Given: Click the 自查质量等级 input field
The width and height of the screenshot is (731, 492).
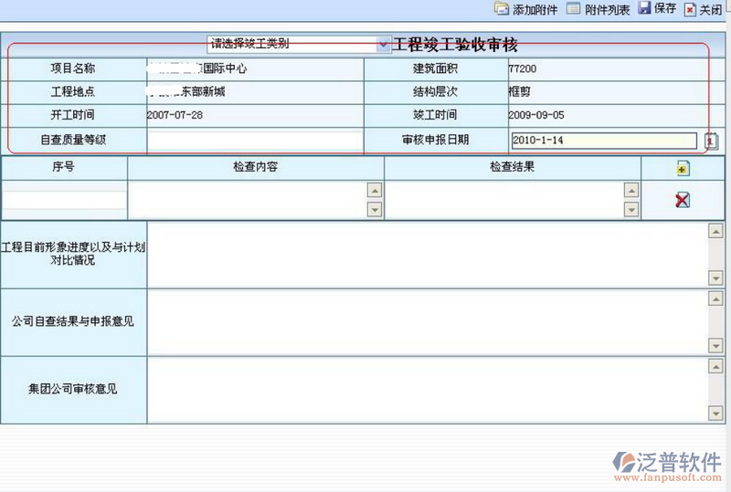Looking at the screenshot, I should pyautogui.click(x=255, y=141).
